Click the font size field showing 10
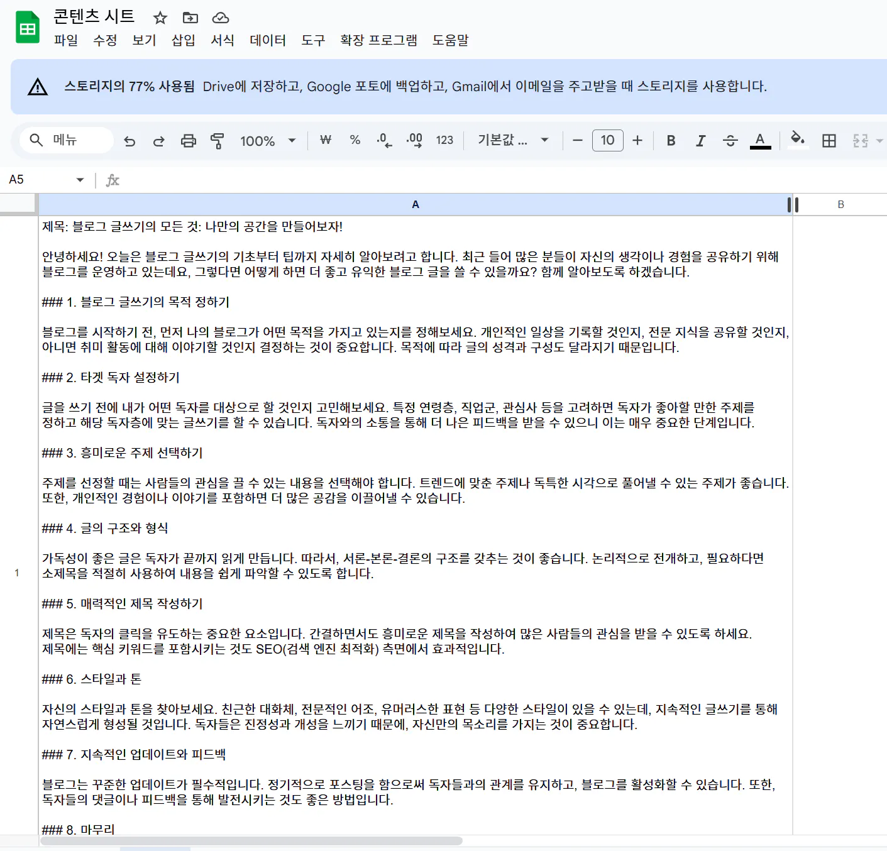Screen dimensions: 887x851 coord(608,140)
